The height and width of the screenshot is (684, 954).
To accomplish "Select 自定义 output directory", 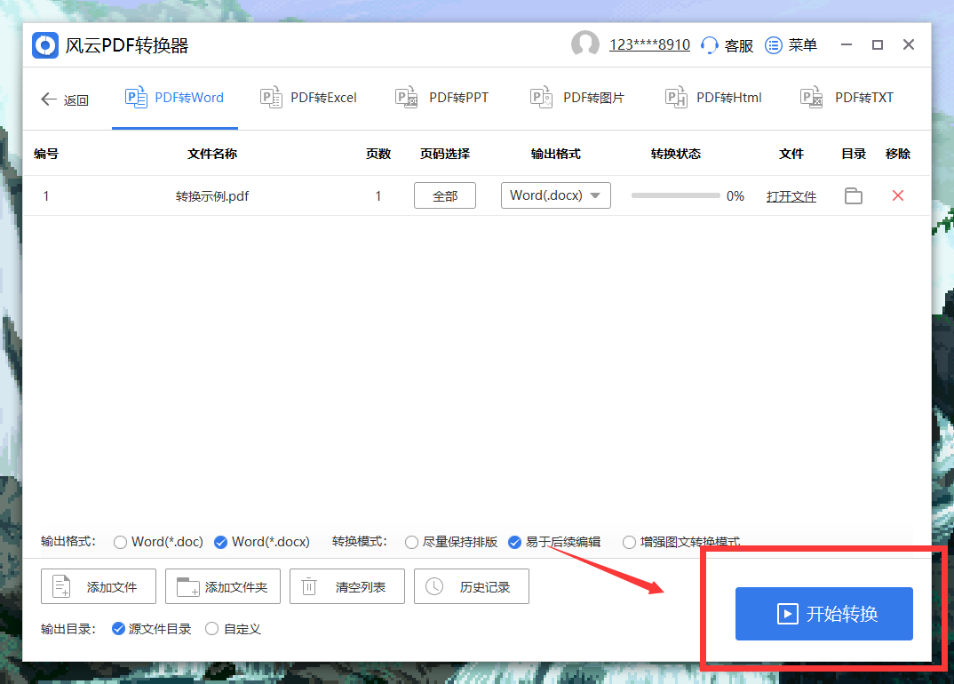I will pos(233,629).
